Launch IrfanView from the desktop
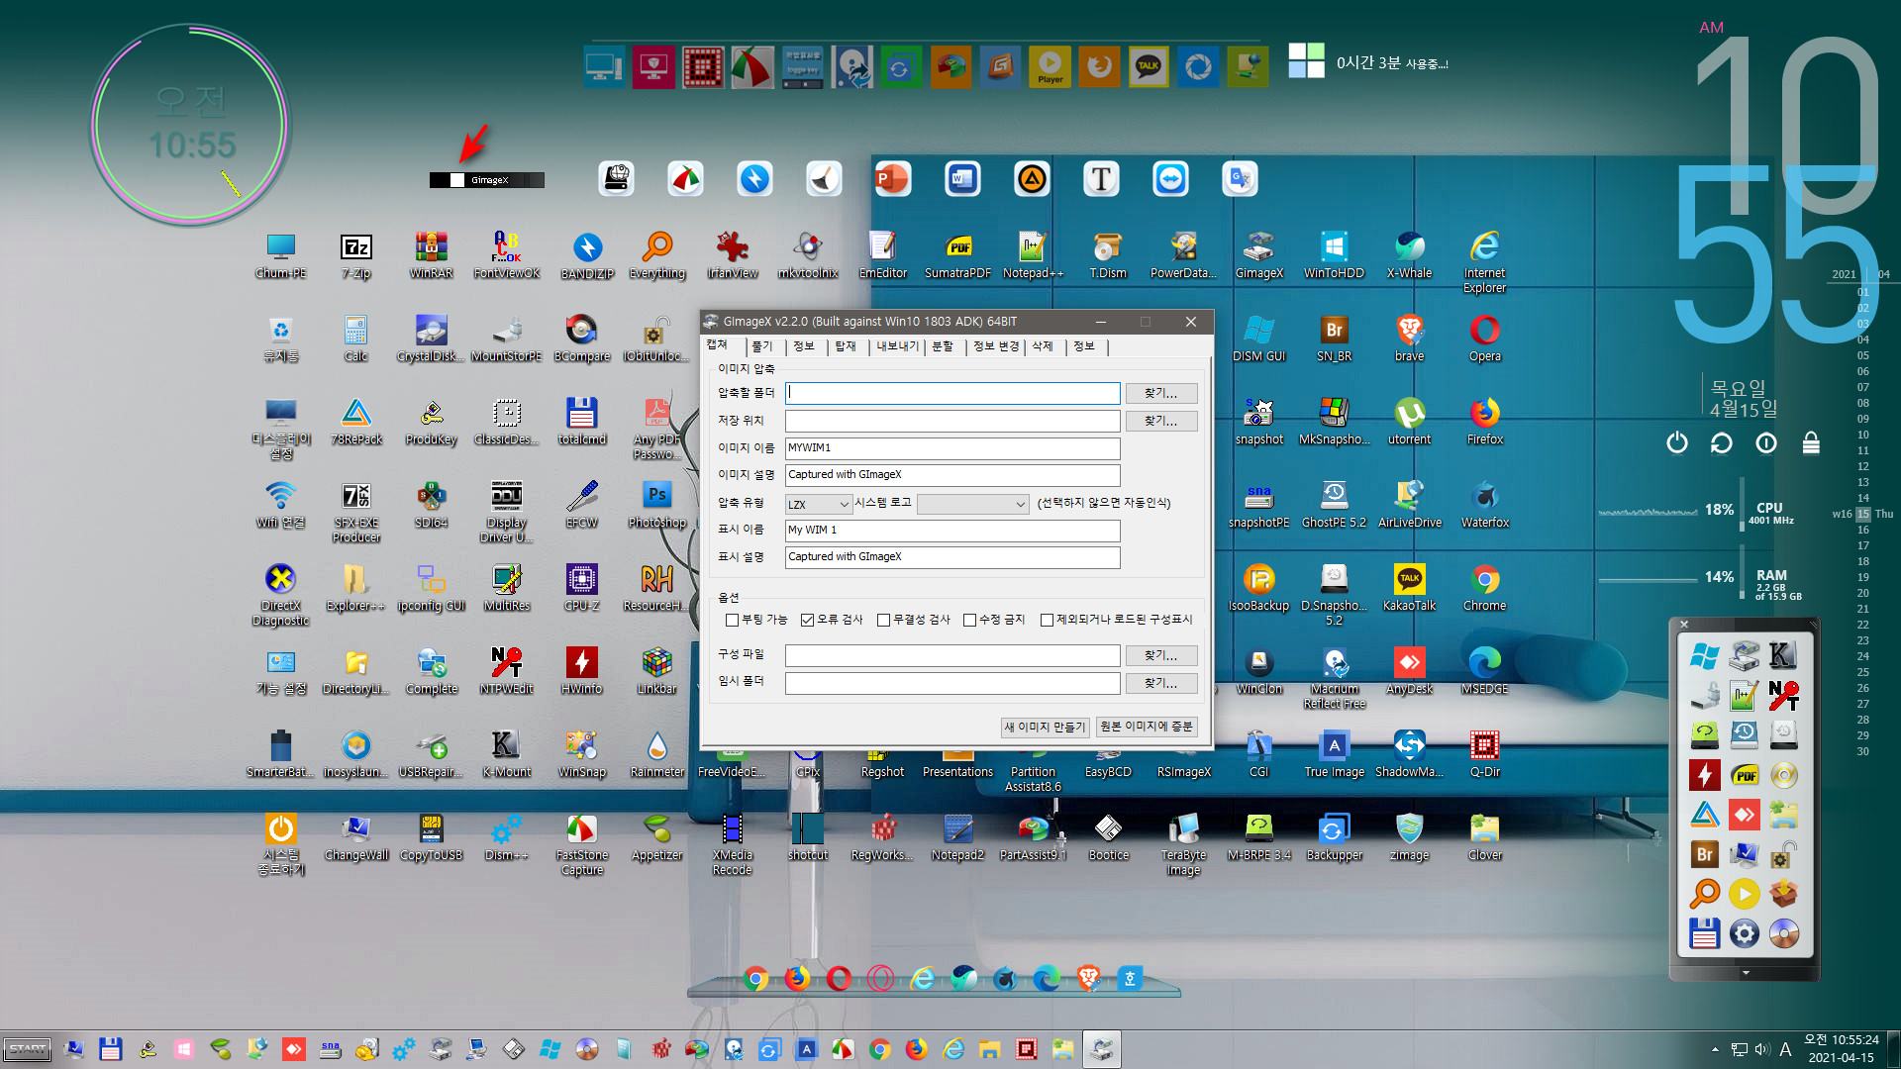The image size is (1901, 1069). click(733, 255)
